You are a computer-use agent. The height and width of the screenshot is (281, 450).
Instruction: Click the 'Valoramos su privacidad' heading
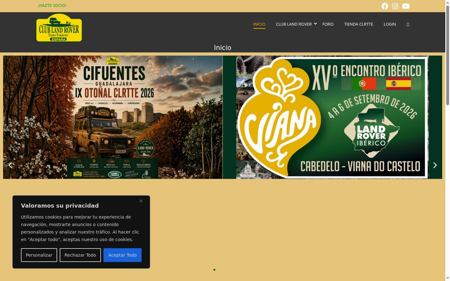60,205
